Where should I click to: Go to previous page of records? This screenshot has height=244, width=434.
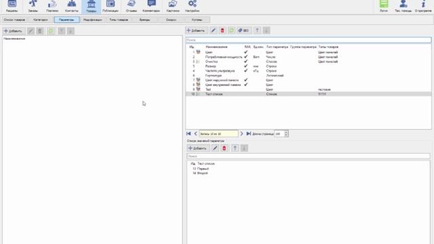pos(195,134)
